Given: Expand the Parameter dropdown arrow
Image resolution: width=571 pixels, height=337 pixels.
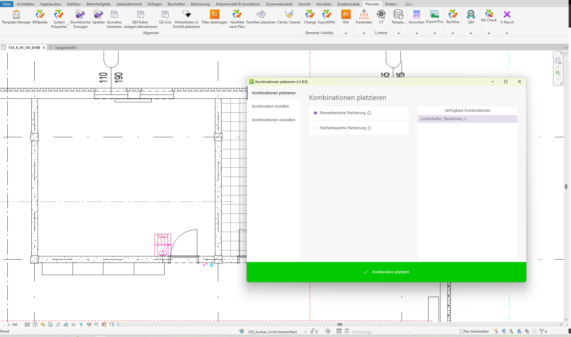Looking at the screenshot, I should pos(364,33).
